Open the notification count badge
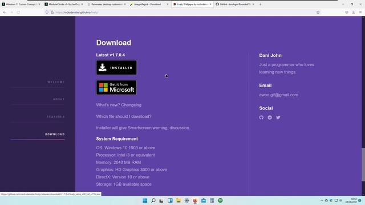 [x=360, y=200]
